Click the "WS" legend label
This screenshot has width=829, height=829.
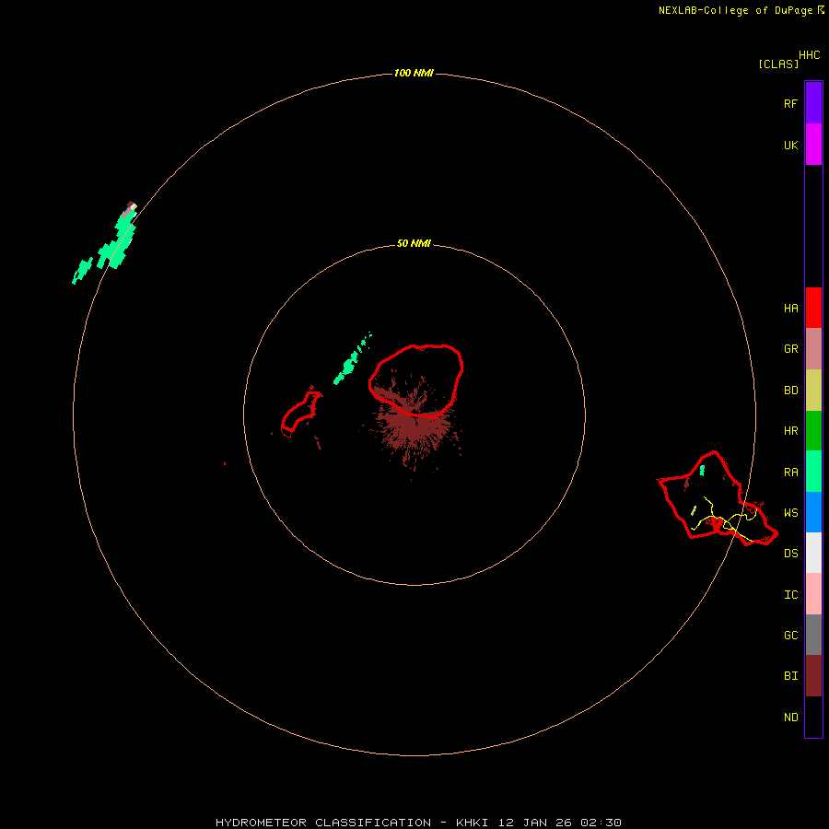pyautogui.click(x=790, y=513)
